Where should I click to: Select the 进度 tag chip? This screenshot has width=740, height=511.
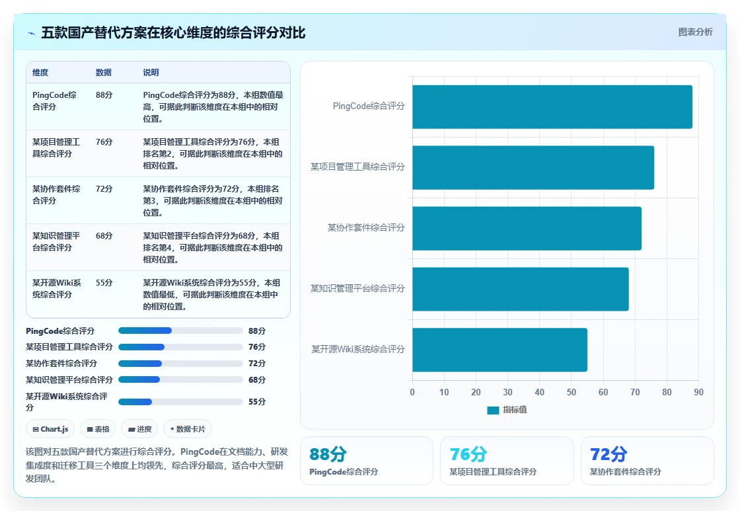(139, 429)
